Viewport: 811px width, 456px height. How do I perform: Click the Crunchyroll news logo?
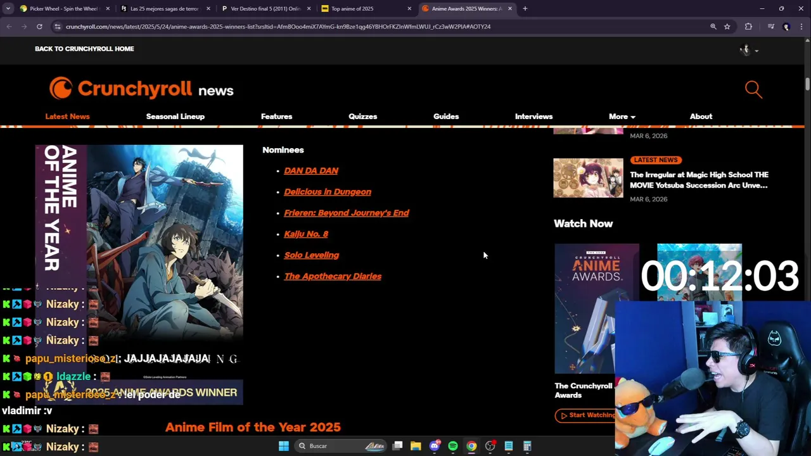pyautogui.click(x=141, y=89)
